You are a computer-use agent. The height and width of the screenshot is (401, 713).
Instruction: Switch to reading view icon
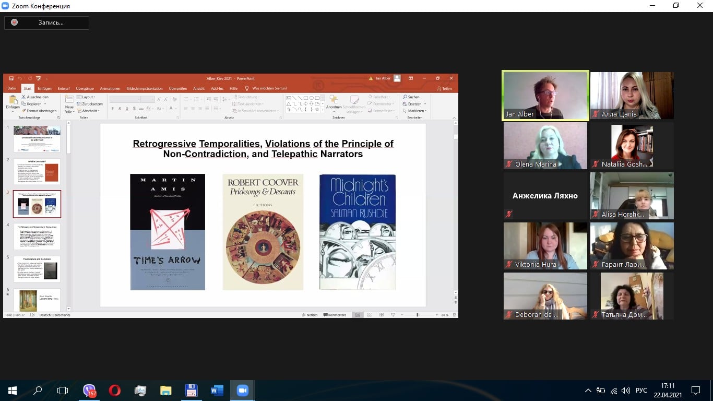point(381,315)
